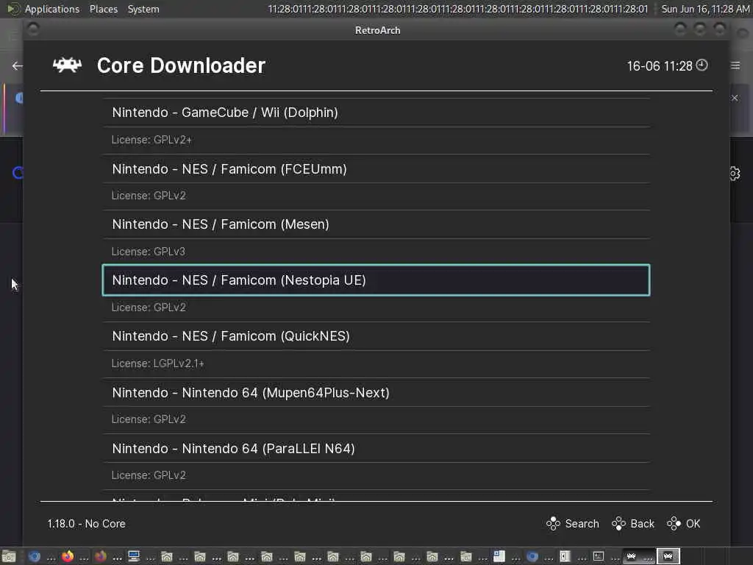This screenshot has width=753, height=565.
Task: Open the System menu
Action: point(143,9)
